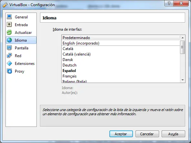Click the list scrollbar down arrow

pyautogui.click(x=183, y=80)
